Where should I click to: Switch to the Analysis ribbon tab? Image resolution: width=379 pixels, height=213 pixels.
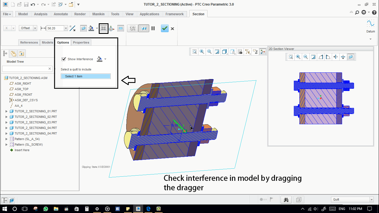click(x=41, y=14)
